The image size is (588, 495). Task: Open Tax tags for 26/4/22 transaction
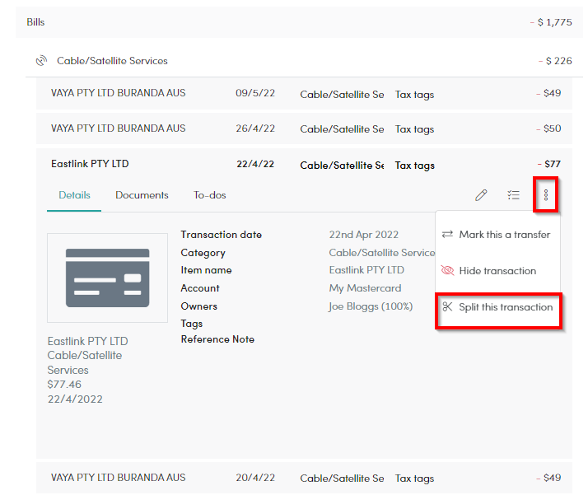[x=414, y=129]
